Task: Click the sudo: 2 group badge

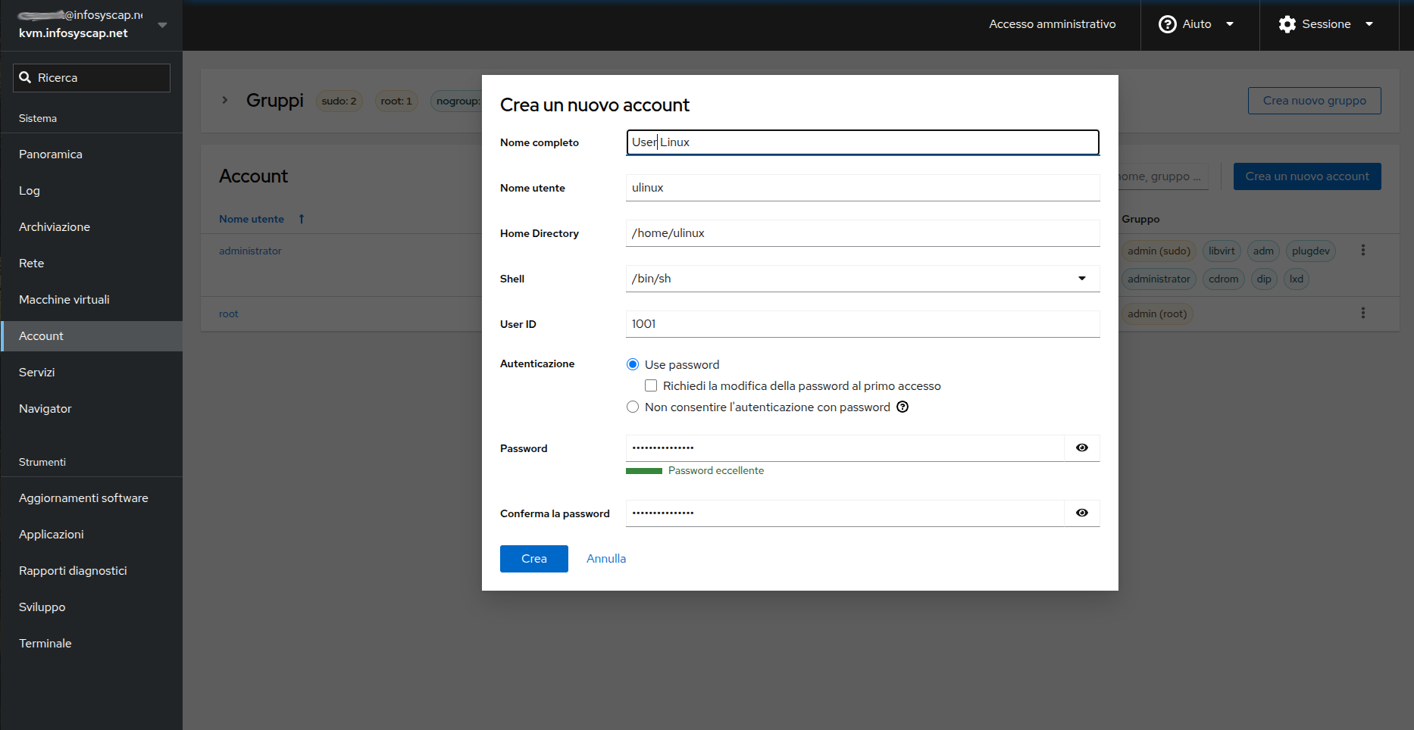Action: 339,101
